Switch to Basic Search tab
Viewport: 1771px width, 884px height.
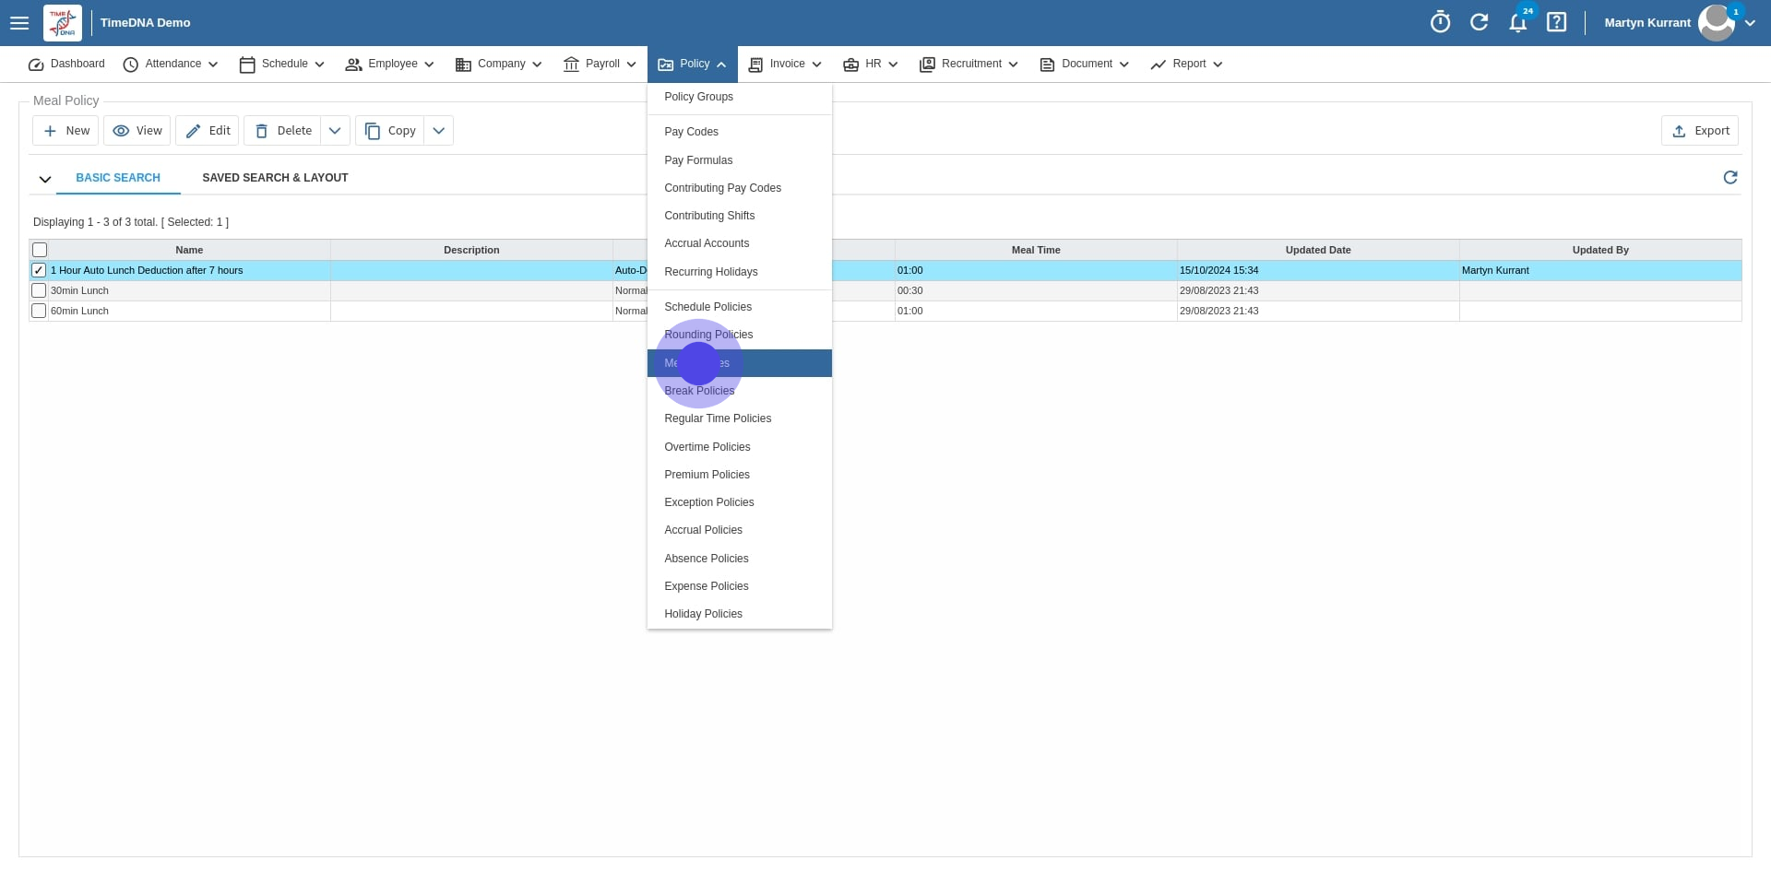click(x=118, y=178)
